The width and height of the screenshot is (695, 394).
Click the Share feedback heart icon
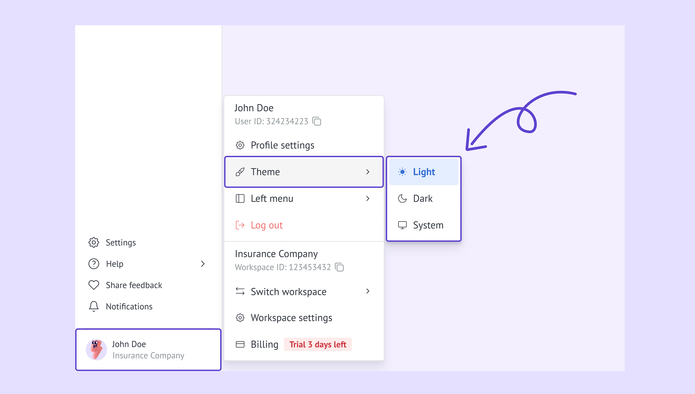pos(94,285)
